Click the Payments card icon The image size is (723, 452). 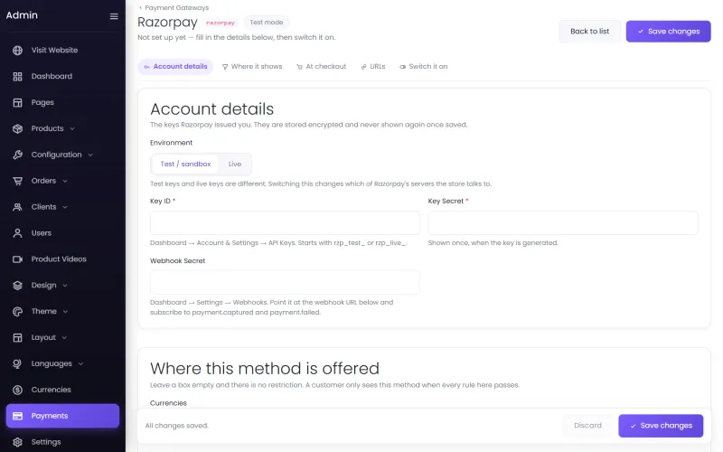coord(17,416)
